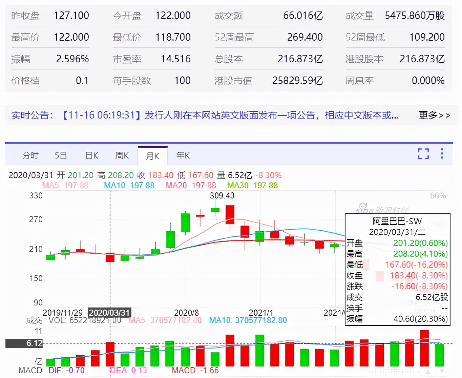
Task: Select the 周K chart tab
Action: [122, 155]
